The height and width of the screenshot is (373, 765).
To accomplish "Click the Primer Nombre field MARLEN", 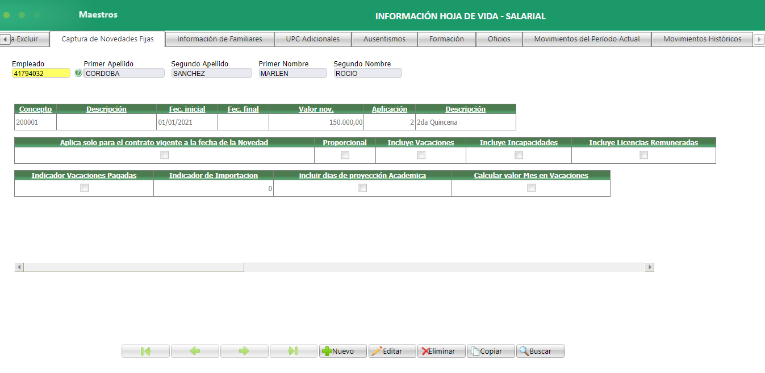I will [x=292, y=73].
